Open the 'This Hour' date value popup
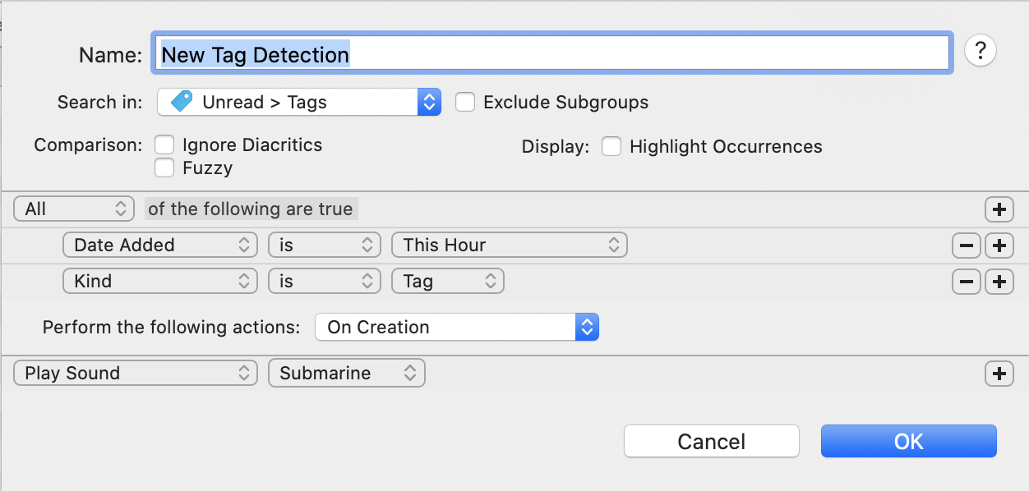The height and width of the screenshot is (491, 1029). coord(510,245)
